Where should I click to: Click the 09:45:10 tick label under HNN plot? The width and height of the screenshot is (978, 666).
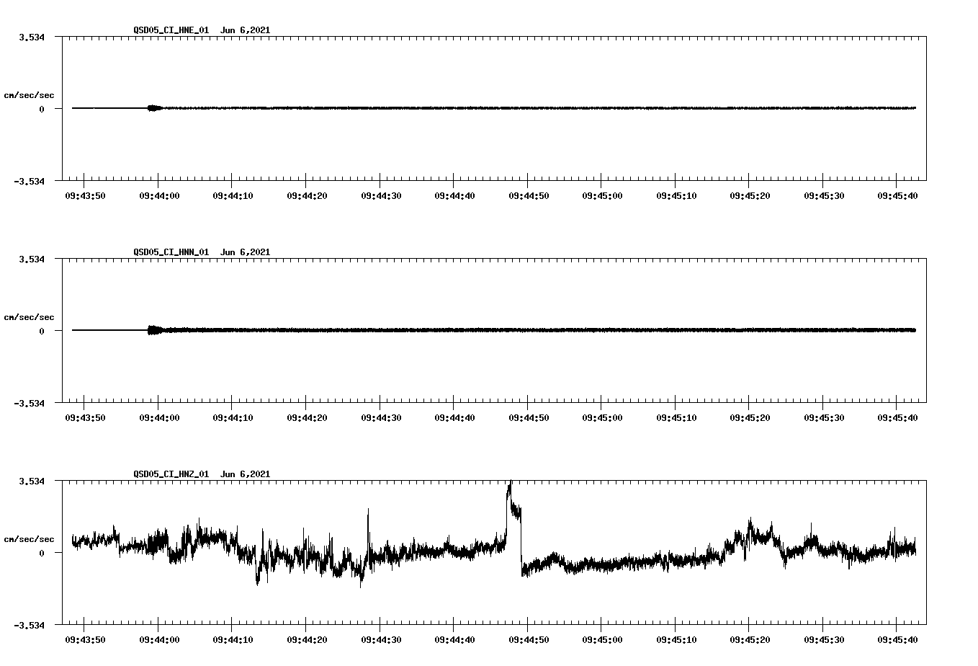[676, 417]
